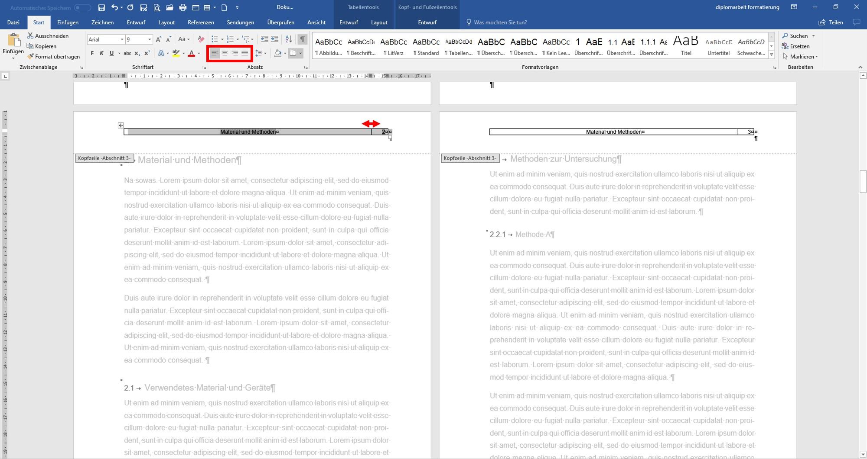Center the text alignment
867x459 pixels.
pyautogui.click(x=225, y=53)
